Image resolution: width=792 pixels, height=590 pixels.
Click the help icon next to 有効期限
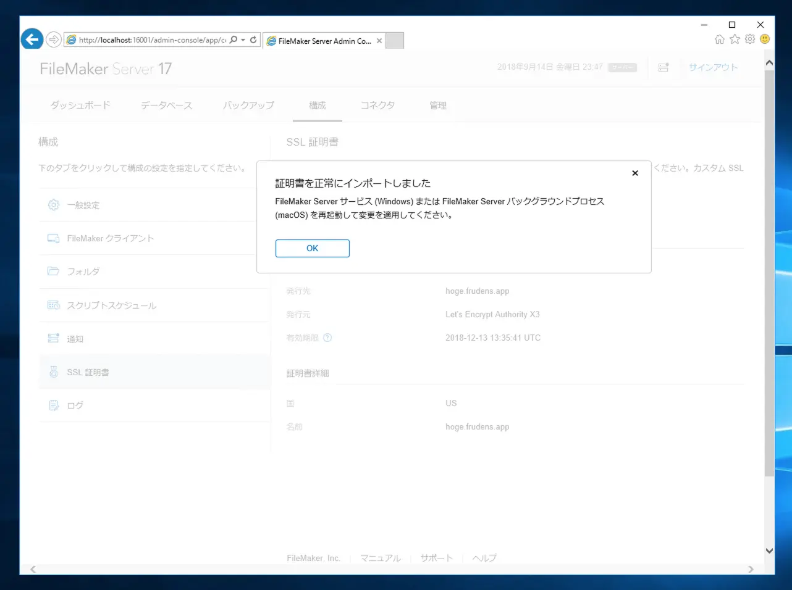click(x=327, y=337)
